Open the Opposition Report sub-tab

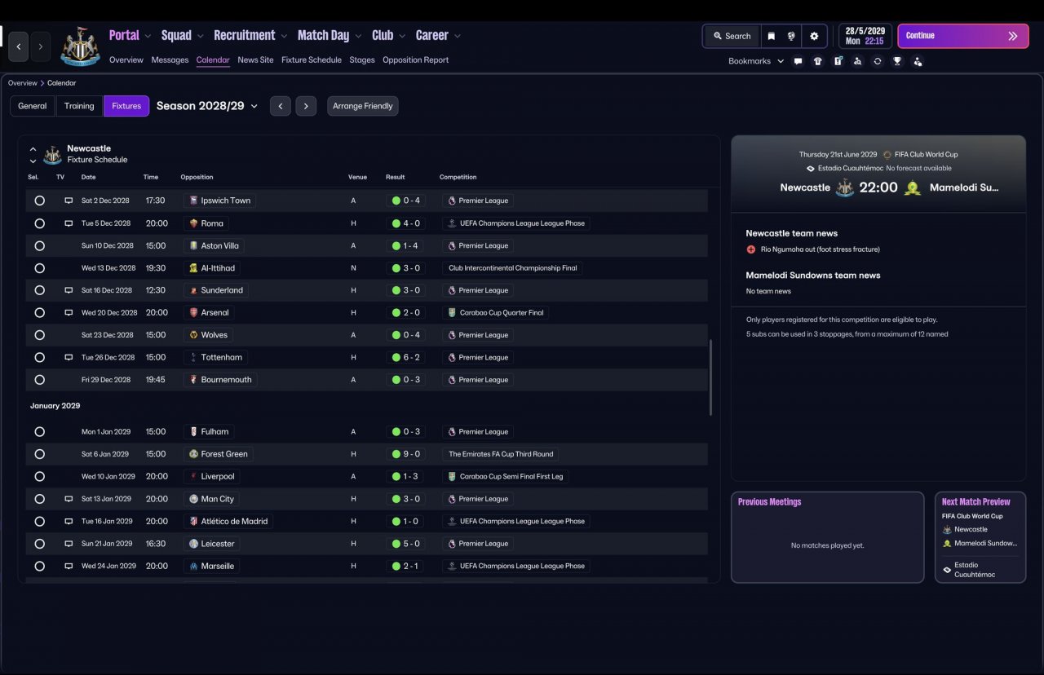[x=415, y=60]
